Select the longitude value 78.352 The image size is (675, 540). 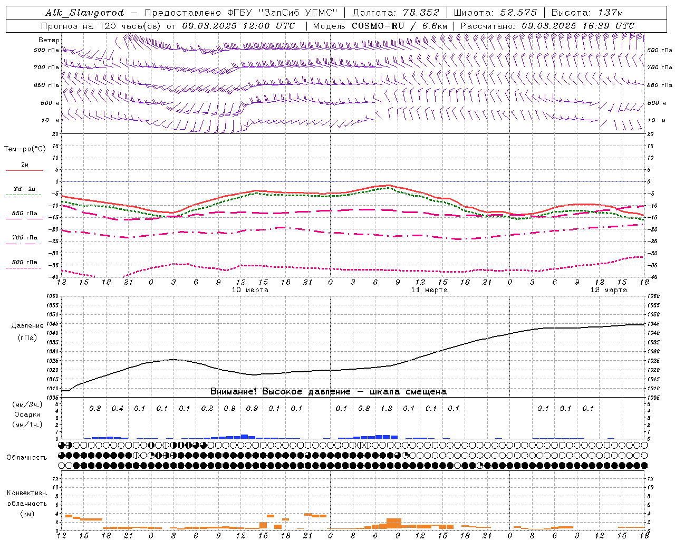[420, 13]
